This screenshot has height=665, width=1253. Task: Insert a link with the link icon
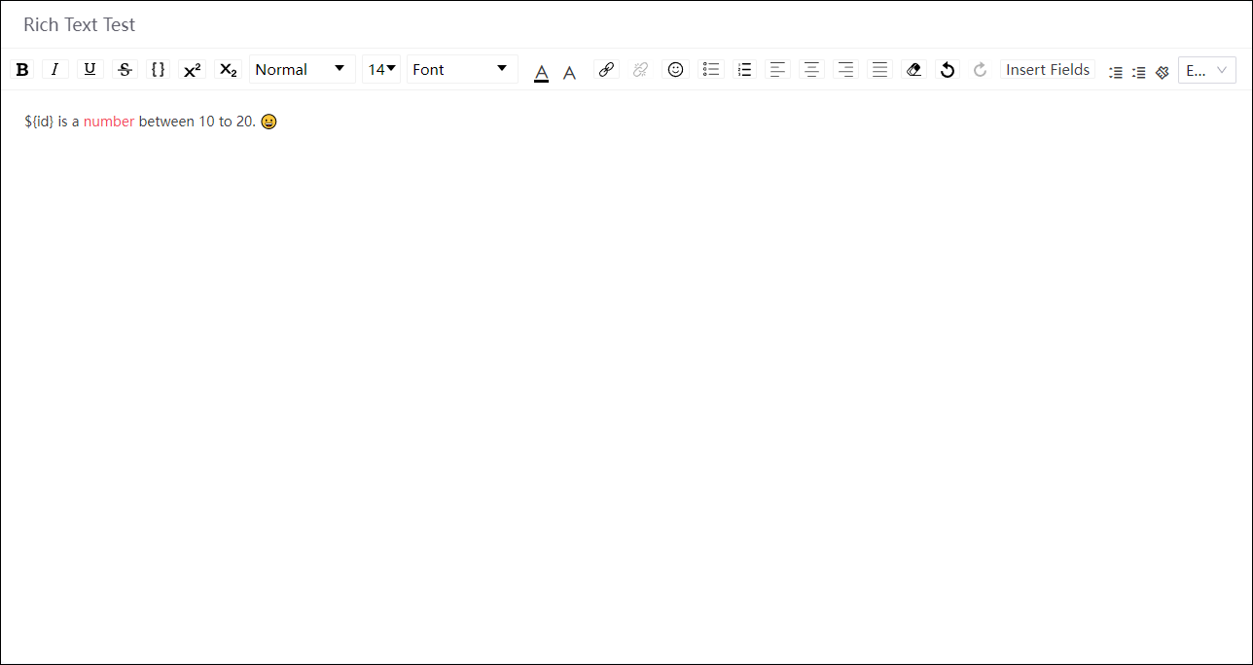[x=606, y=70]
